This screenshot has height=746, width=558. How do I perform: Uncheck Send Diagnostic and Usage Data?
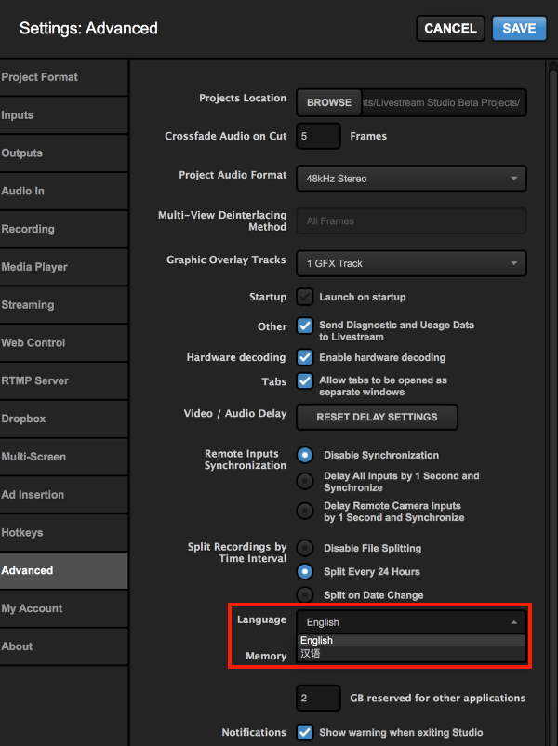click(x=304, y=326)
